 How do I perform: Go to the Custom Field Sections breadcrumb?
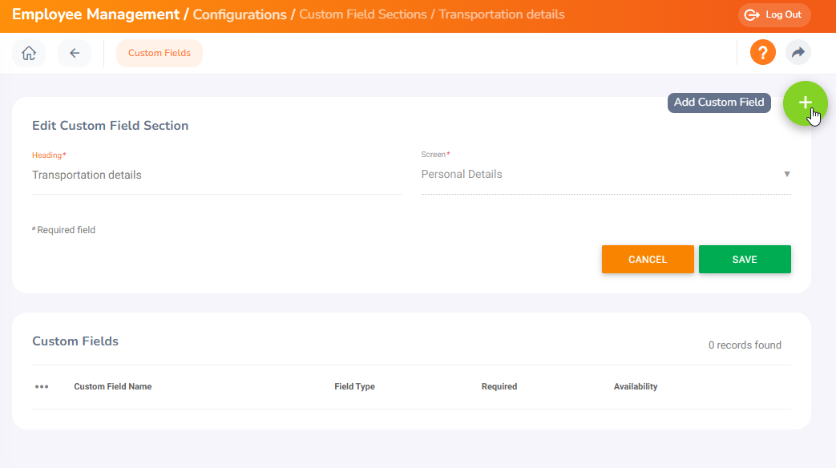(x=364, y=14)
